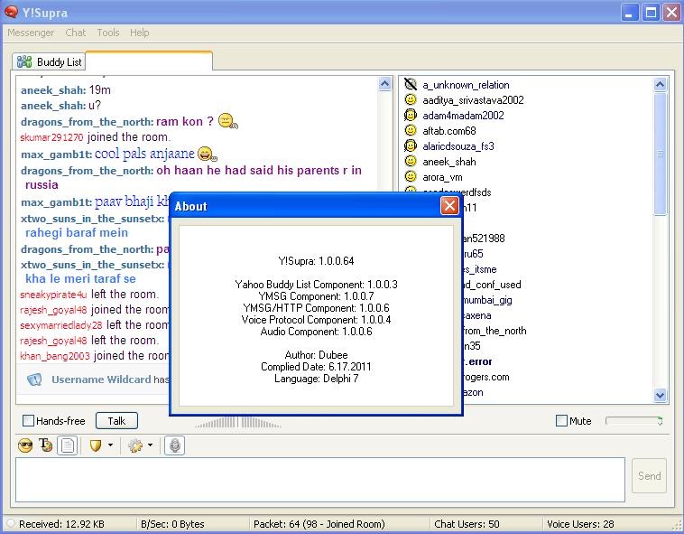Click the gear settings toolbar icon

[135, 445]
